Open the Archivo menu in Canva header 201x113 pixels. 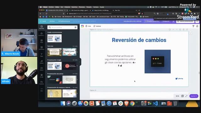pos(52,21)
